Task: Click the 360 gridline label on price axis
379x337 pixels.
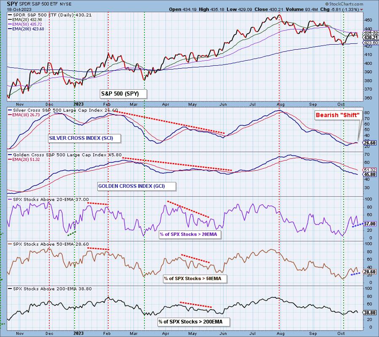Action: point(368,98)
